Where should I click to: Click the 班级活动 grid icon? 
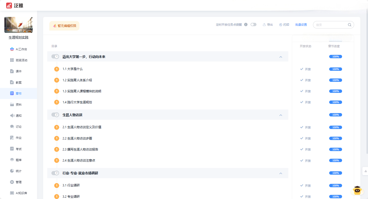pos(12,60)
